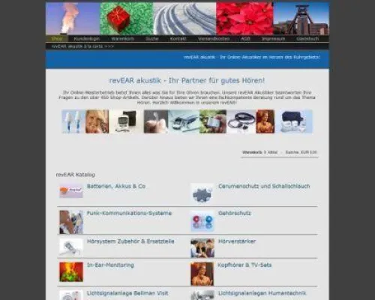Select Suche in the navigation bar
375x300 pixels.
pos(152,39)
